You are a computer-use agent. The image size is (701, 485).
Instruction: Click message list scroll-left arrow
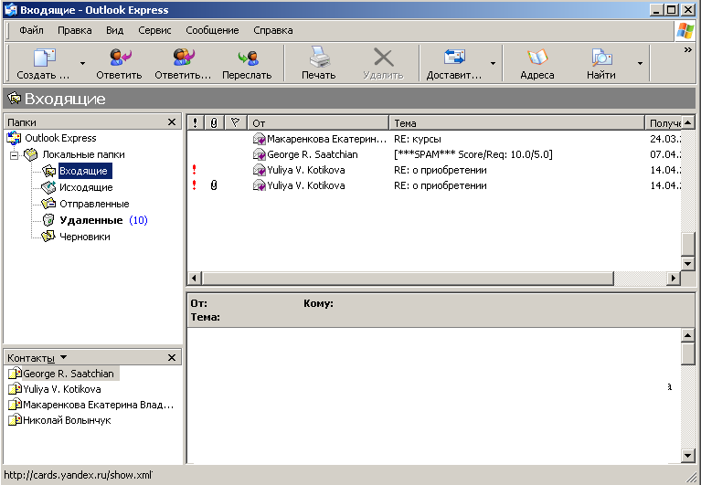click(194, 279)
